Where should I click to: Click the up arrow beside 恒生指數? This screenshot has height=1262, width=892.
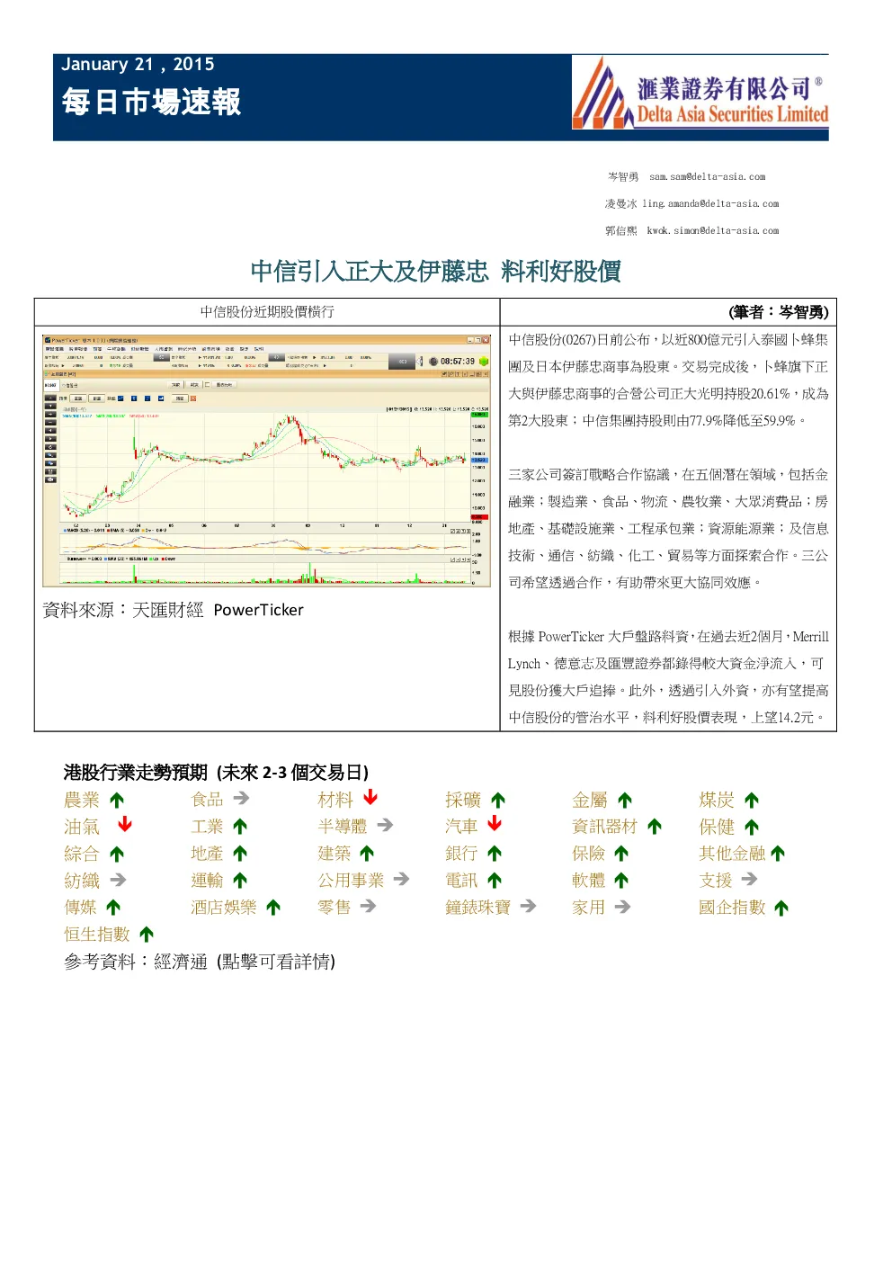147,935
